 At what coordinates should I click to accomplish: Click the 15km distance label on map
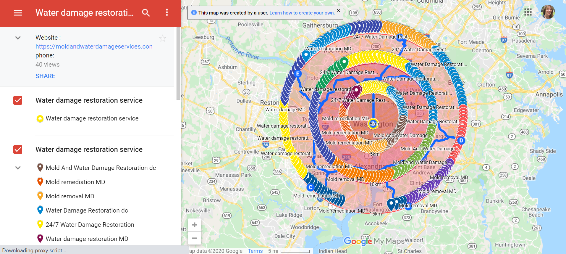376,214
